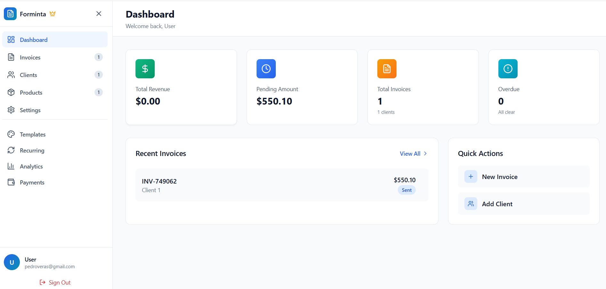This screenshot has height=289, width=606.
Task: Click Client 1 under the invoice number
Action: pos(151,190)
